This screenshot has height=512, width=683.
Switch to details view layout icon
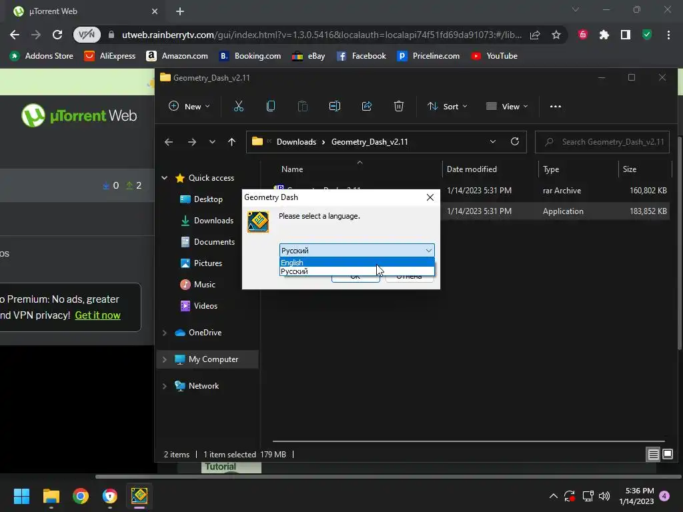[x=653, y=455]
